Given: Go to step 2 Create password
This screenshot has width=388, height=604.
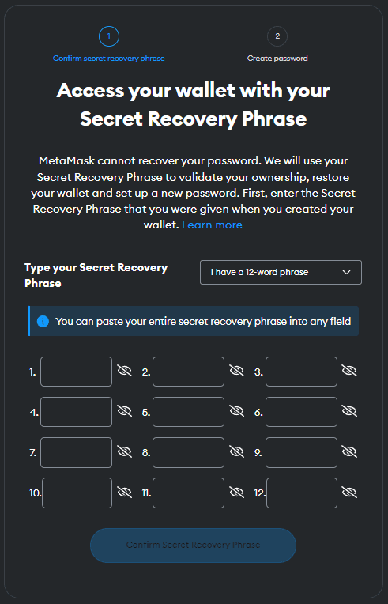Looking at the screenshot, I should pos(277,36).
